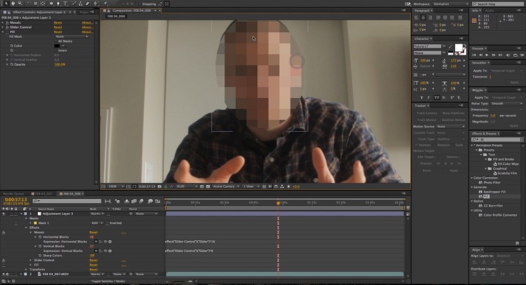Switch to FEB 04_007 timeline tab
The image size is (526, 285).
[x=43, y=193]
